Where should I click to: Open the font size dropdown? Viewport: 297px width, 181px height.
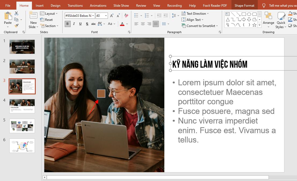[106, 16]
